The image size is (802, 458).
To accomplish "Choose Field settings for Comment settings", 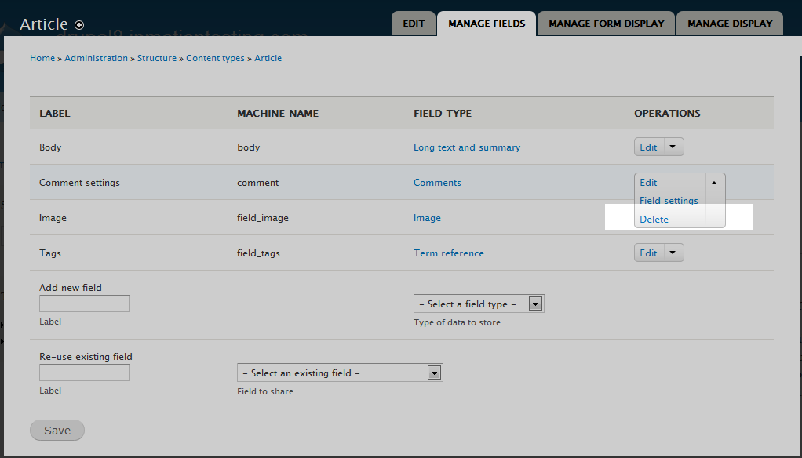I will 669,201.
